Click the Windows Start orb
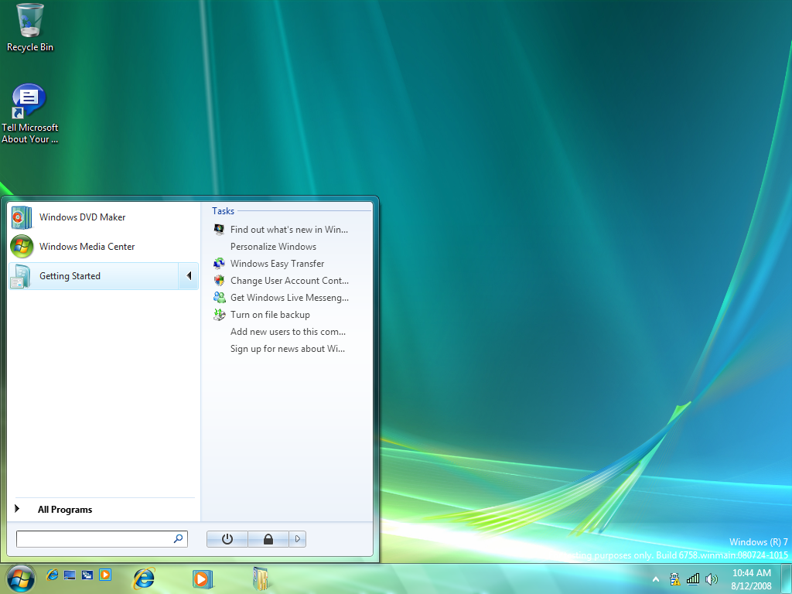This screenshot has height=594, width=792. coord(20,577)
